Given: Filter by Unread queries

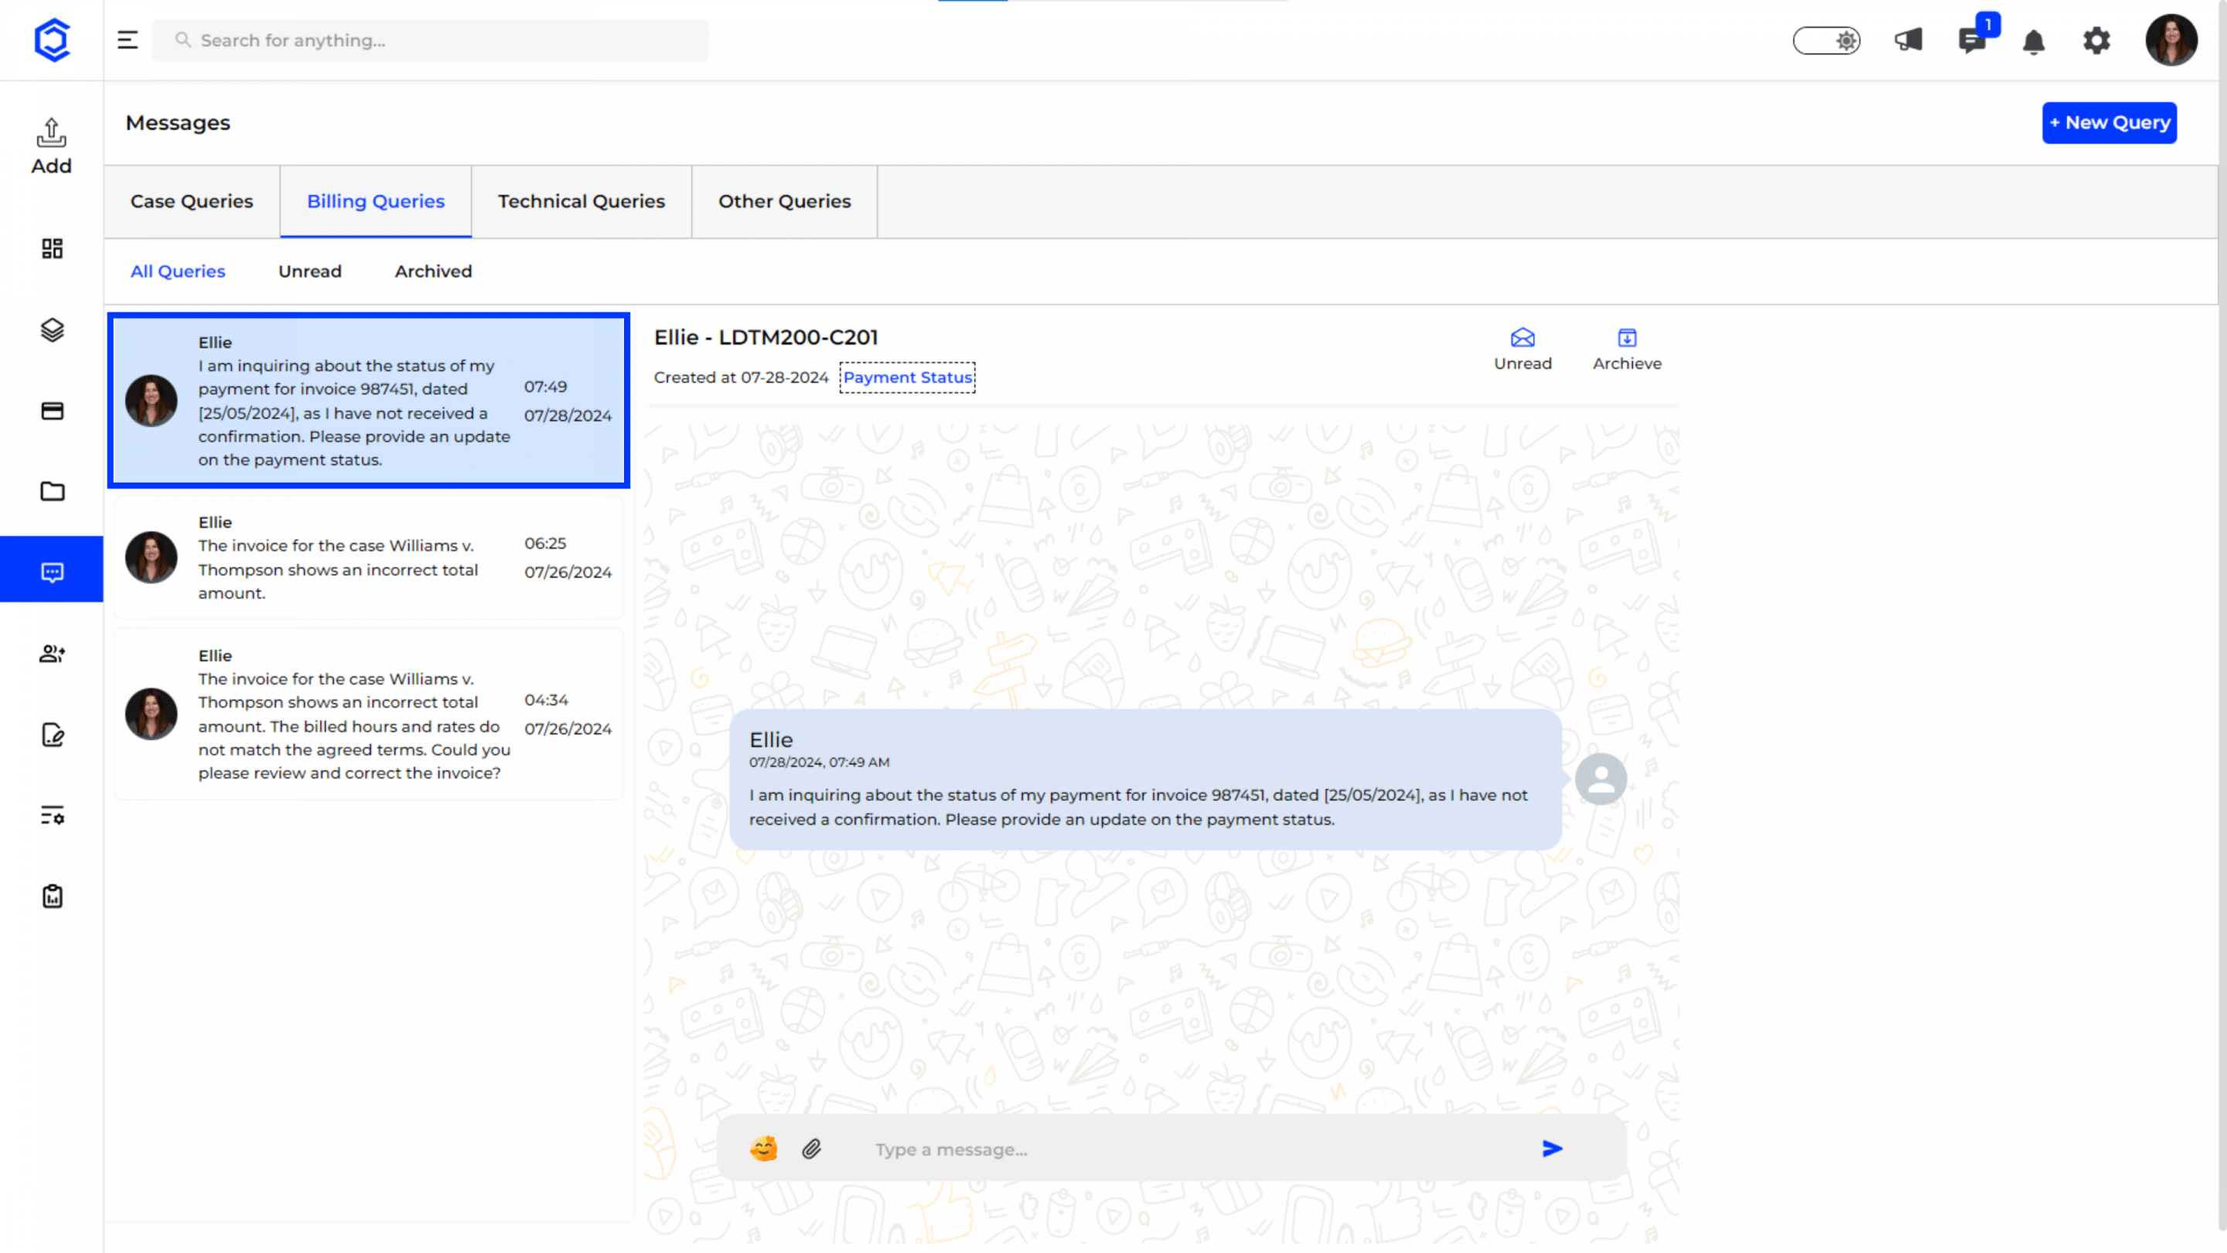Looking at the screenshot, I should (x=309, y=271).
